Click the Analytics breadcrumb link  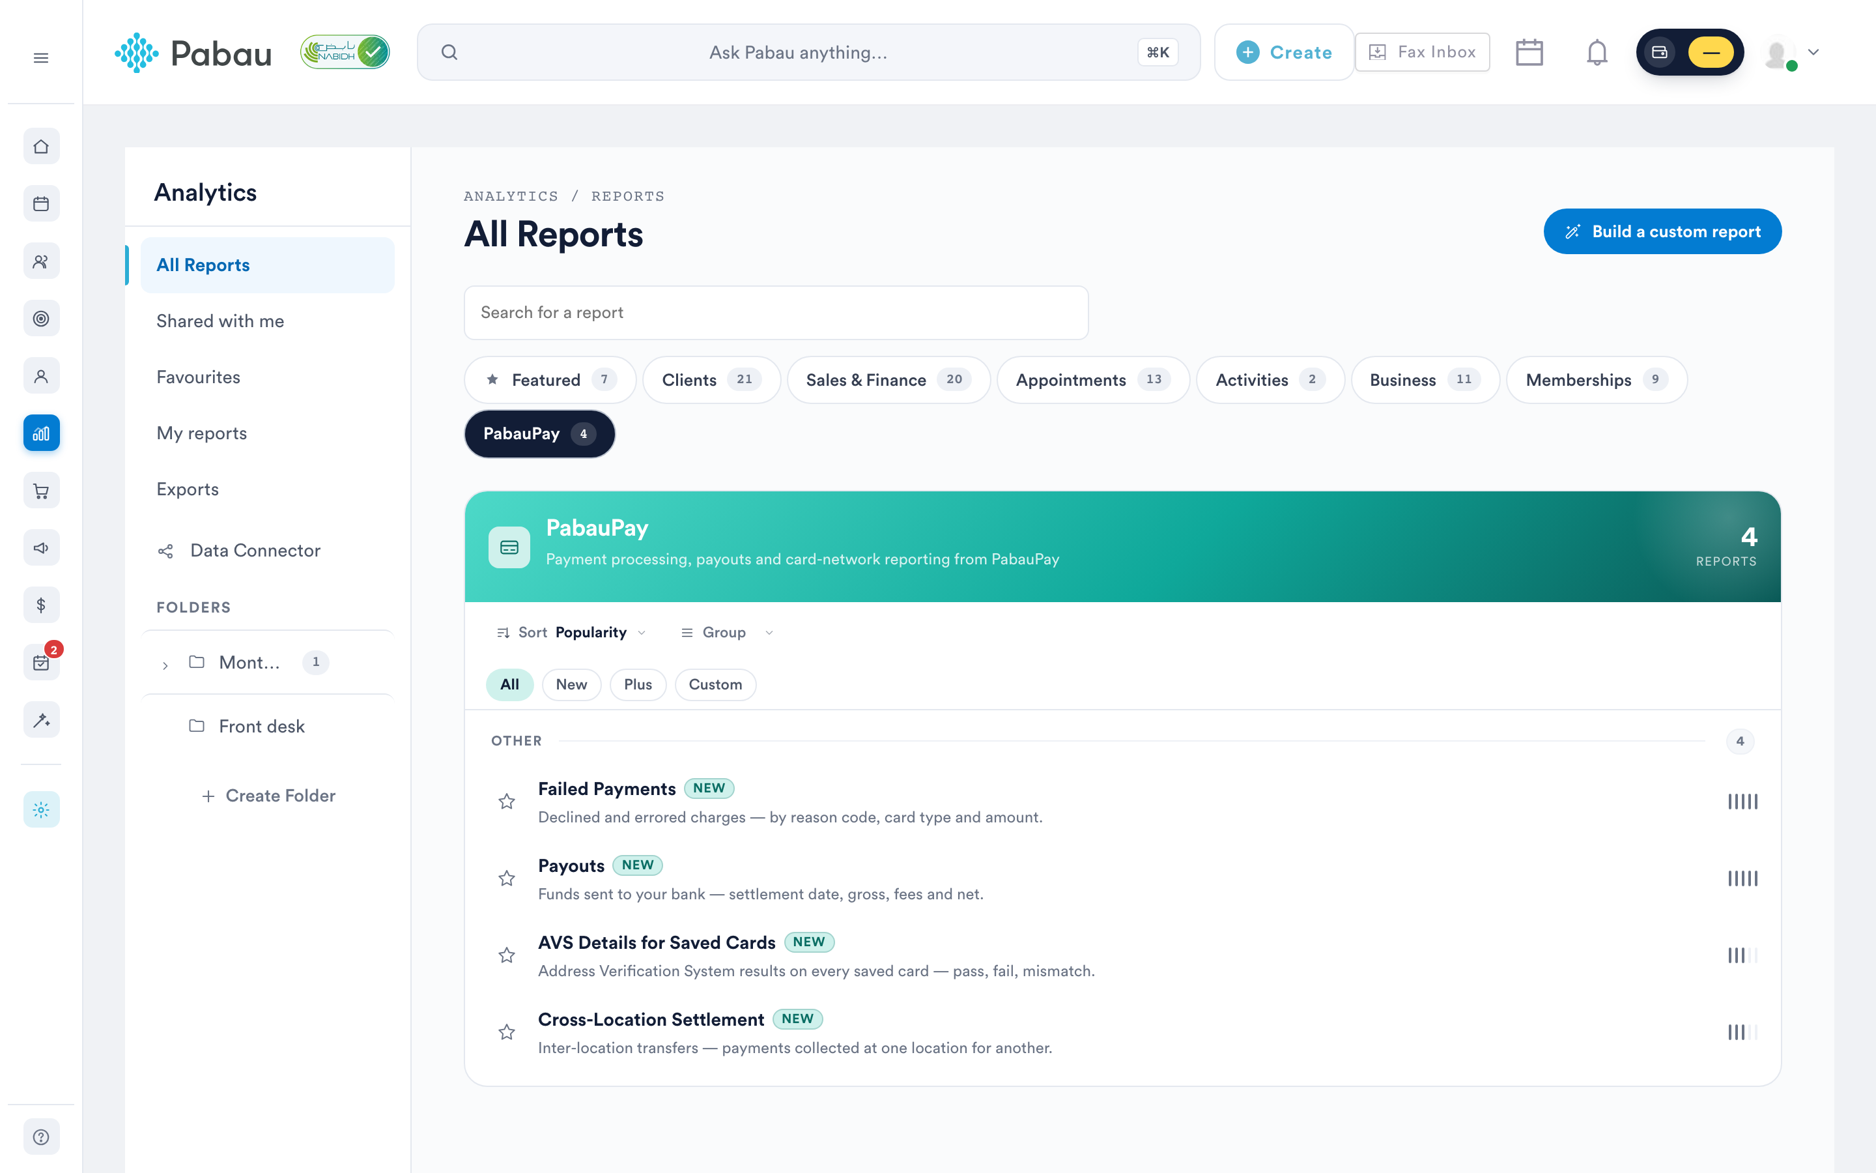pyautogui.click(x=511, y=196)
